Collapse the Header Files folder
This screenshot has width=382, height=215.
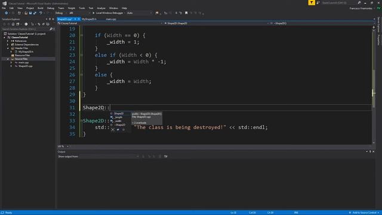click(x=8, y=48)
